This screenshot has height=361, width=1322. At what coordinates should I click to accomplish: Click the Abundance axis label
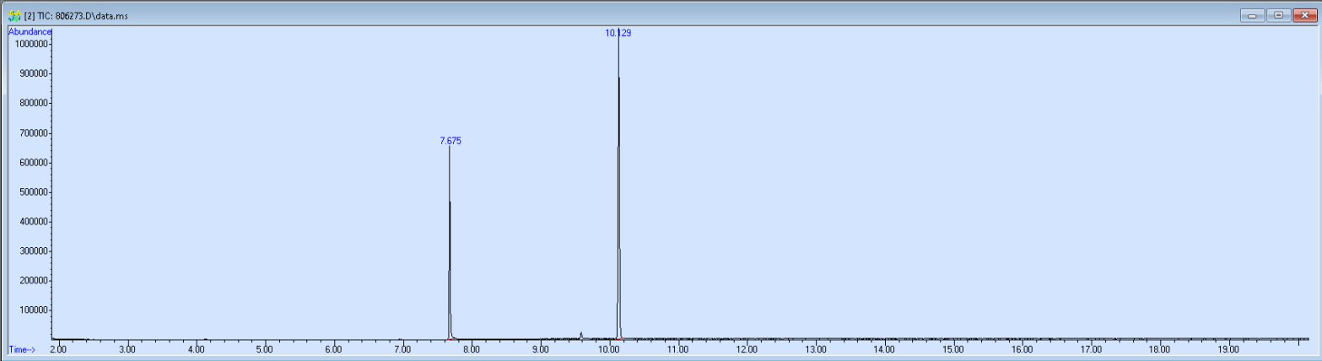click(x=30, y=31)
